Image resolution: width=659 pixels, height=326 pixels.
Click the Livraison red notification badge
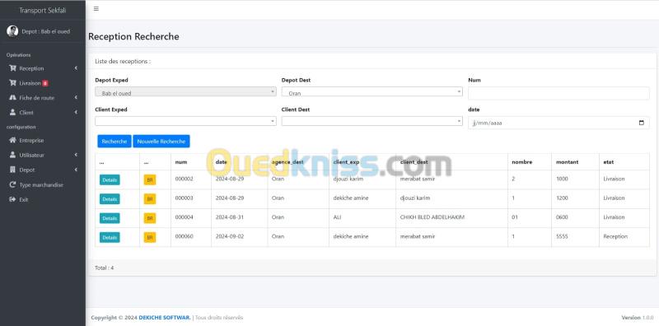tap(45, 83)
